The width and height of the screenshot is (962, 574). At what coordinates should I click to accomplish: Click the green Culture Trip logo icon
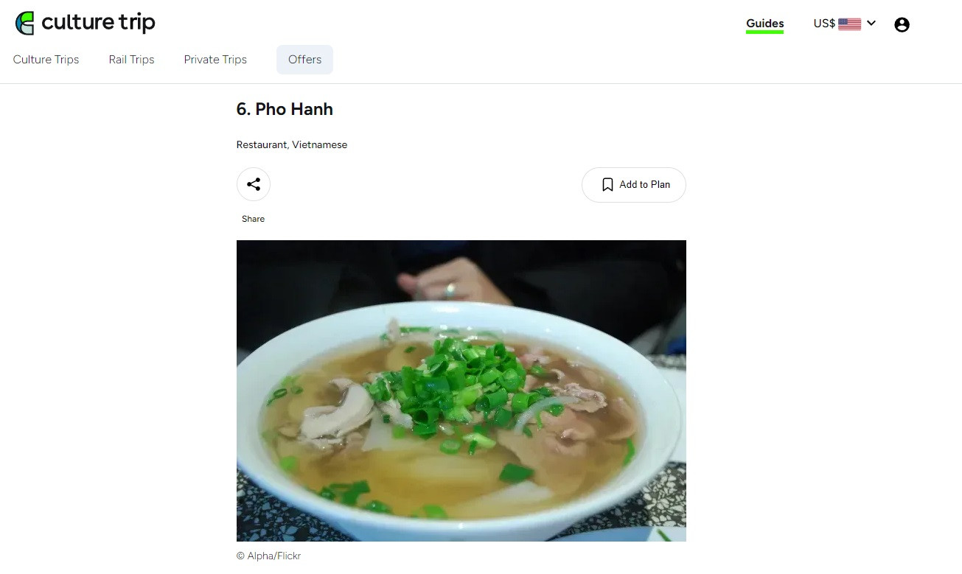tap(25, 24)
